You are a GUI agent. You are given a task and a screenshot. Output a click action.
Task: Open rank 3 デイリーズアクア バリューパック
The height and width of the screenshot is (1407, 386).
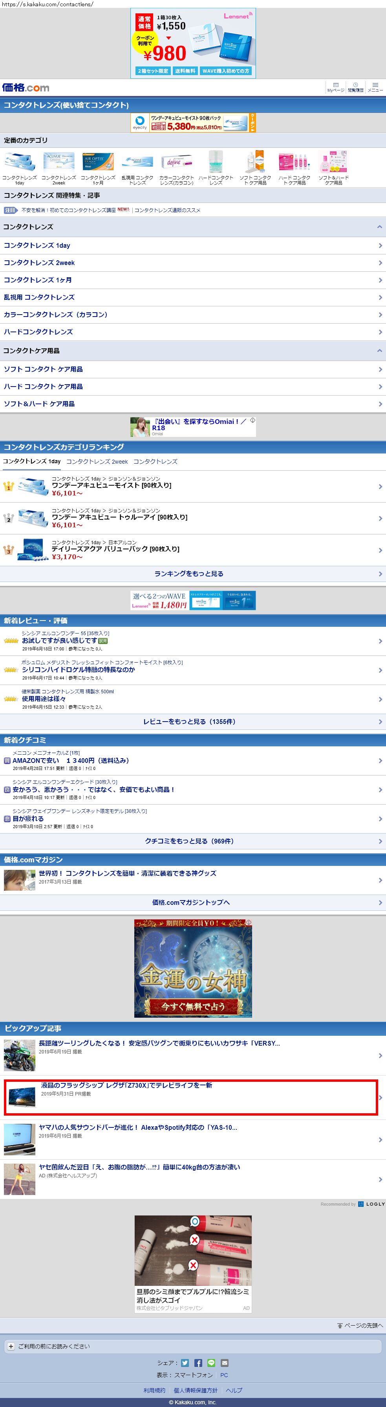pos(193,550)
